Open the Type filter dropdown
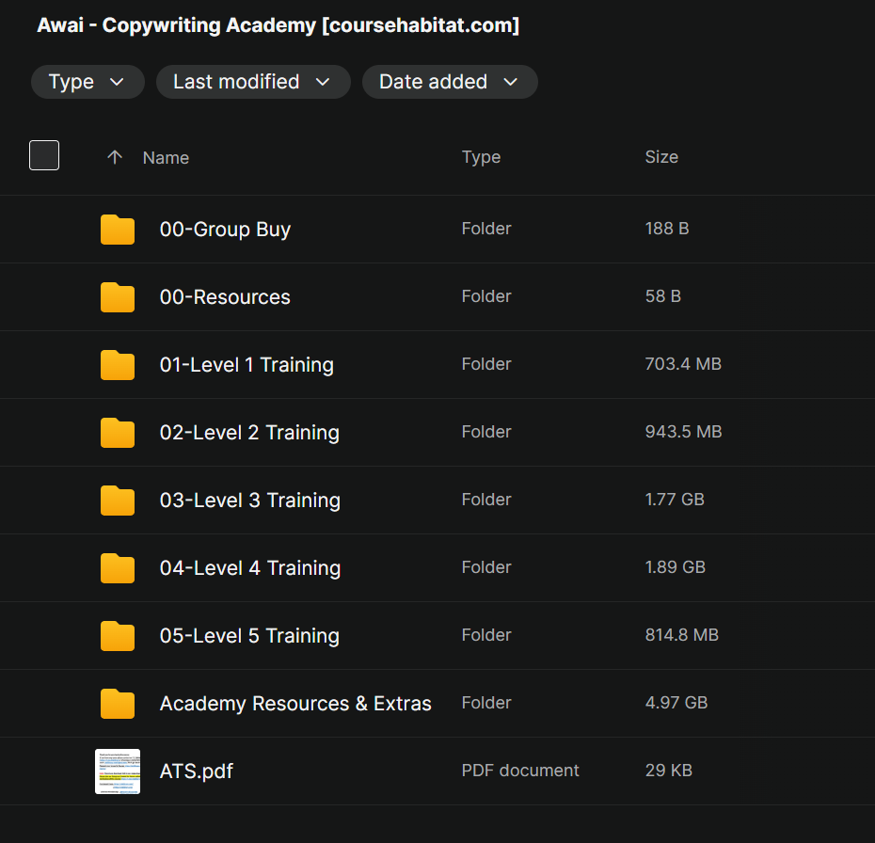The width and height of the screenshot is (875, 843). (87, 82)
